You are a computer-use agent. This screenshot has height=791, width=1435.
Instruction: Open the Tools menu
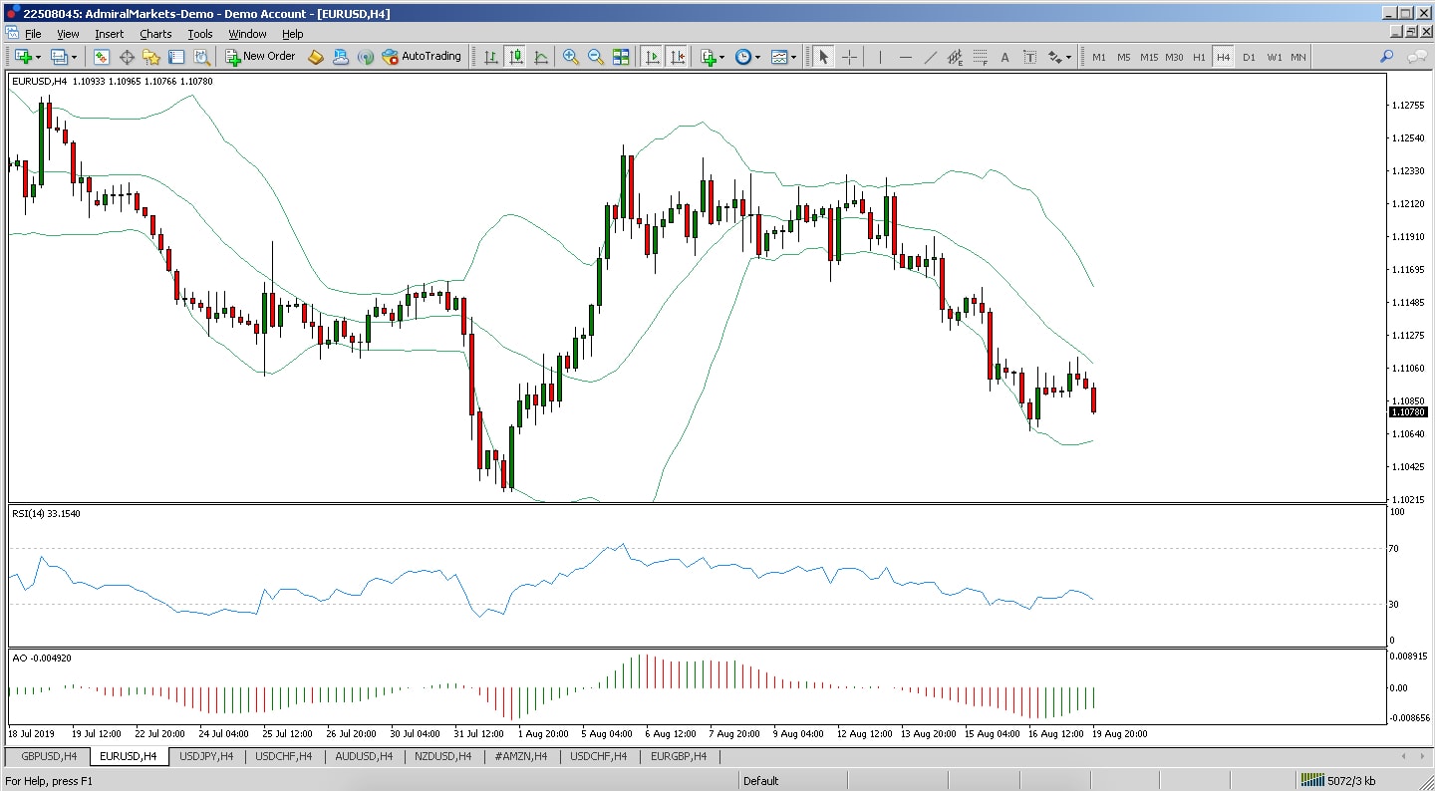(x=200, y=33)
